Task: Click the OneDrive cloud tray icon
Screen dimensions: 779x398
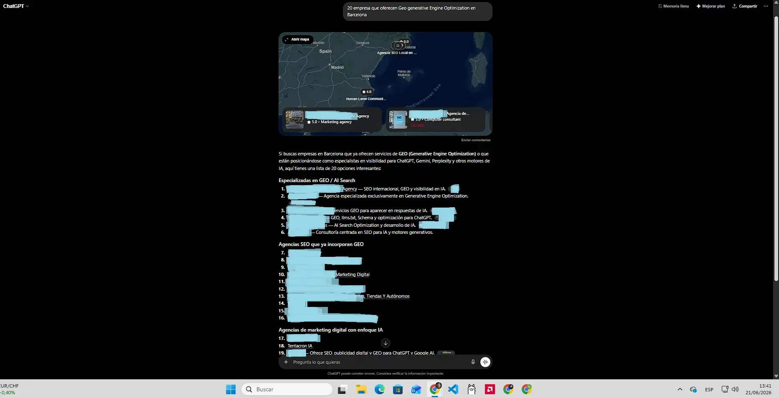Action: pyautogui.click(x=693, y=389)
